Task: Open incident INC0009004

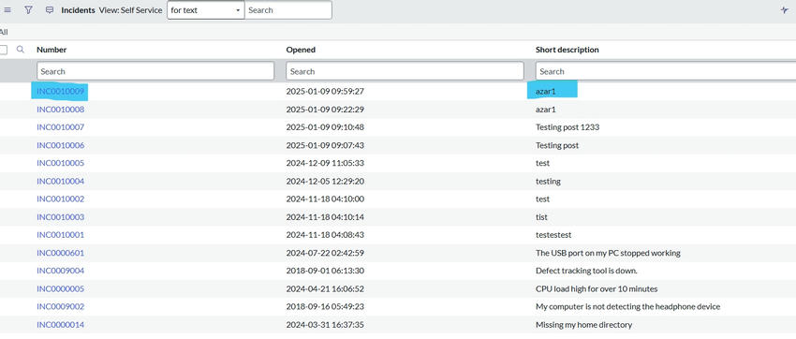Action: 61,271
